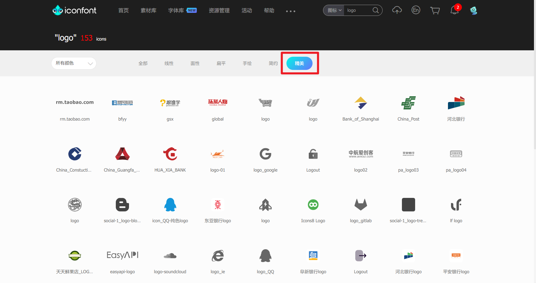The height and width of the screenshot is (283, 536).
Task: Go to 首页 in navigation
Action: click(x=124, y=10)
